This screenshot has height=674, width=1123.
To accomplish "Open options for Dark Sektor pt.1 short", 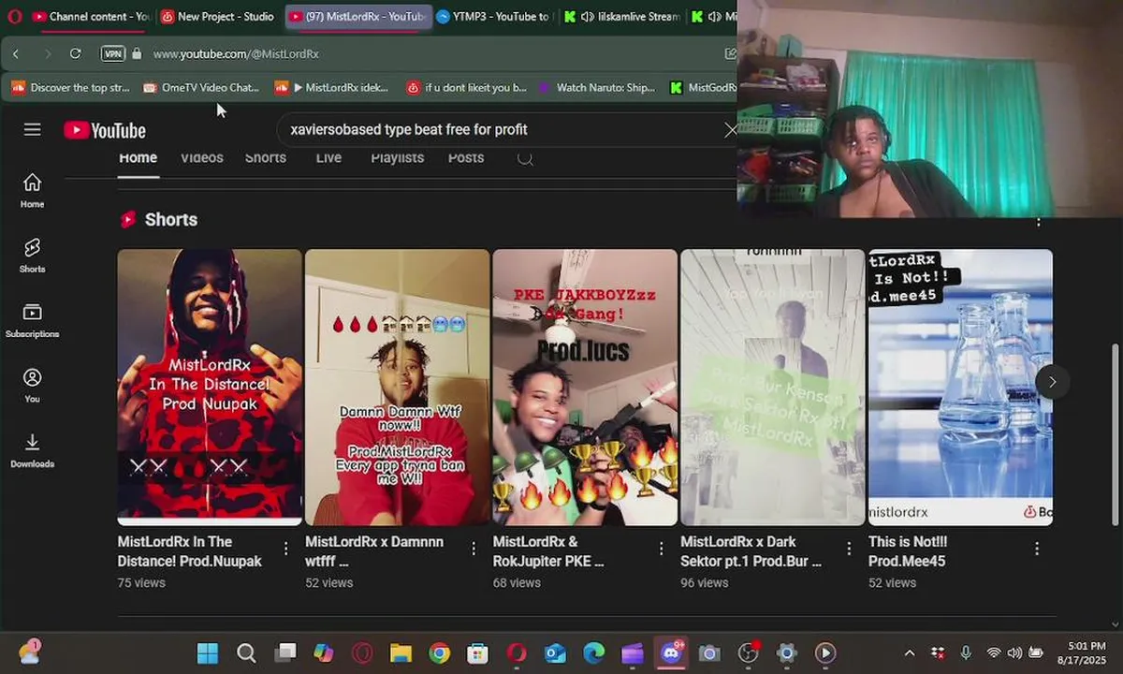I will click(x=850, y=549).
